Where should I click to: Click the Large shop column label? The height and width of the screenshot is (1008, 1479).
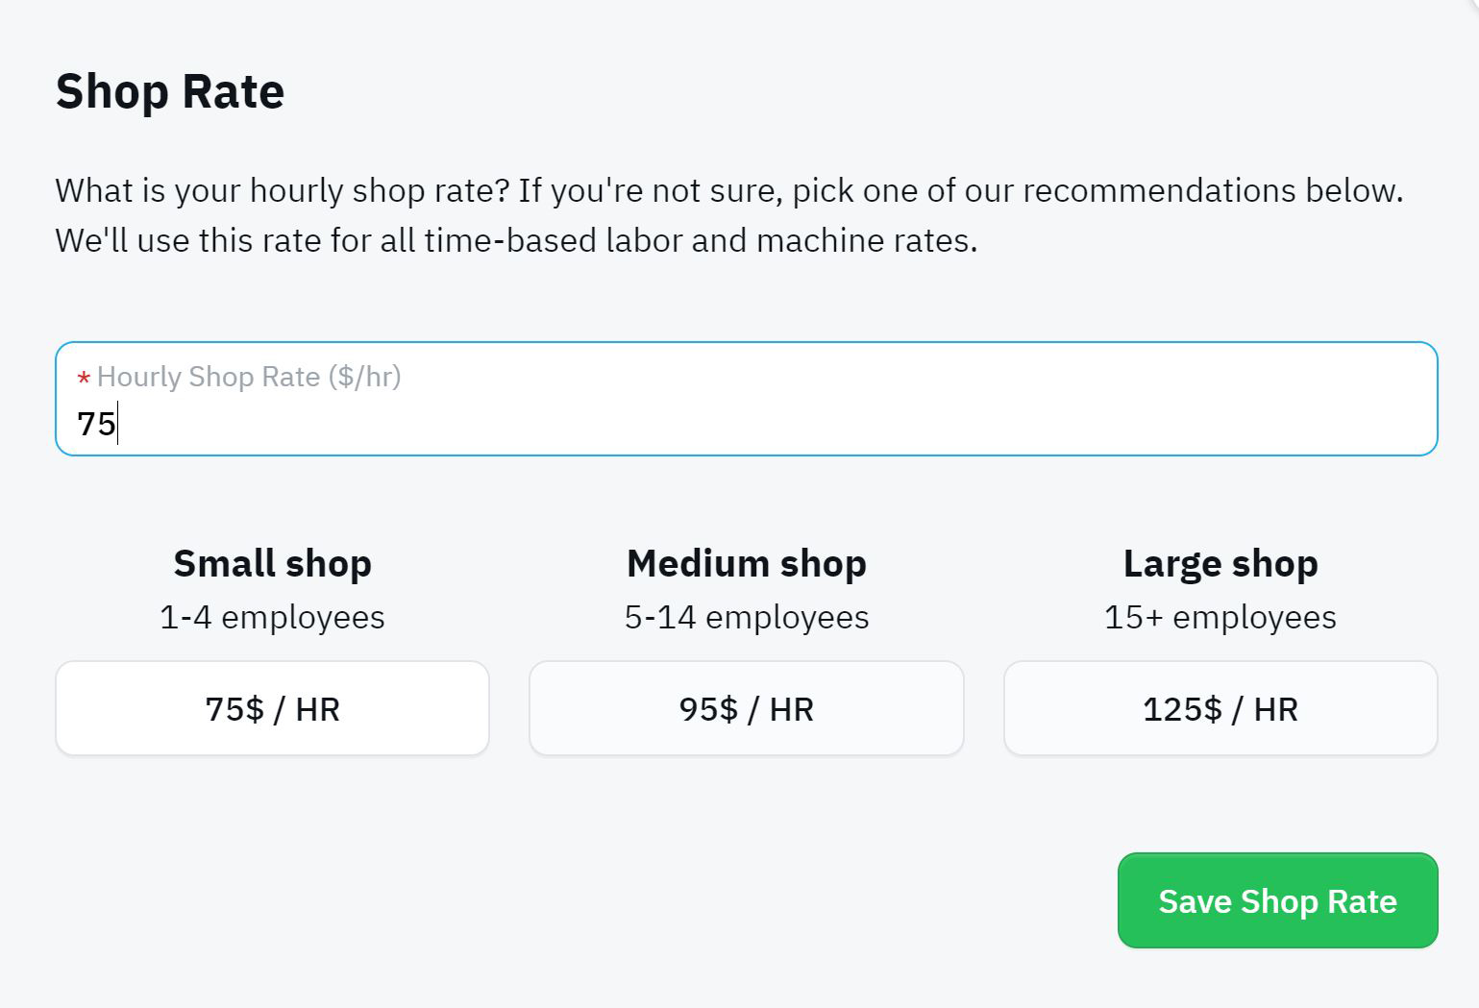[x=1220, y=563]
